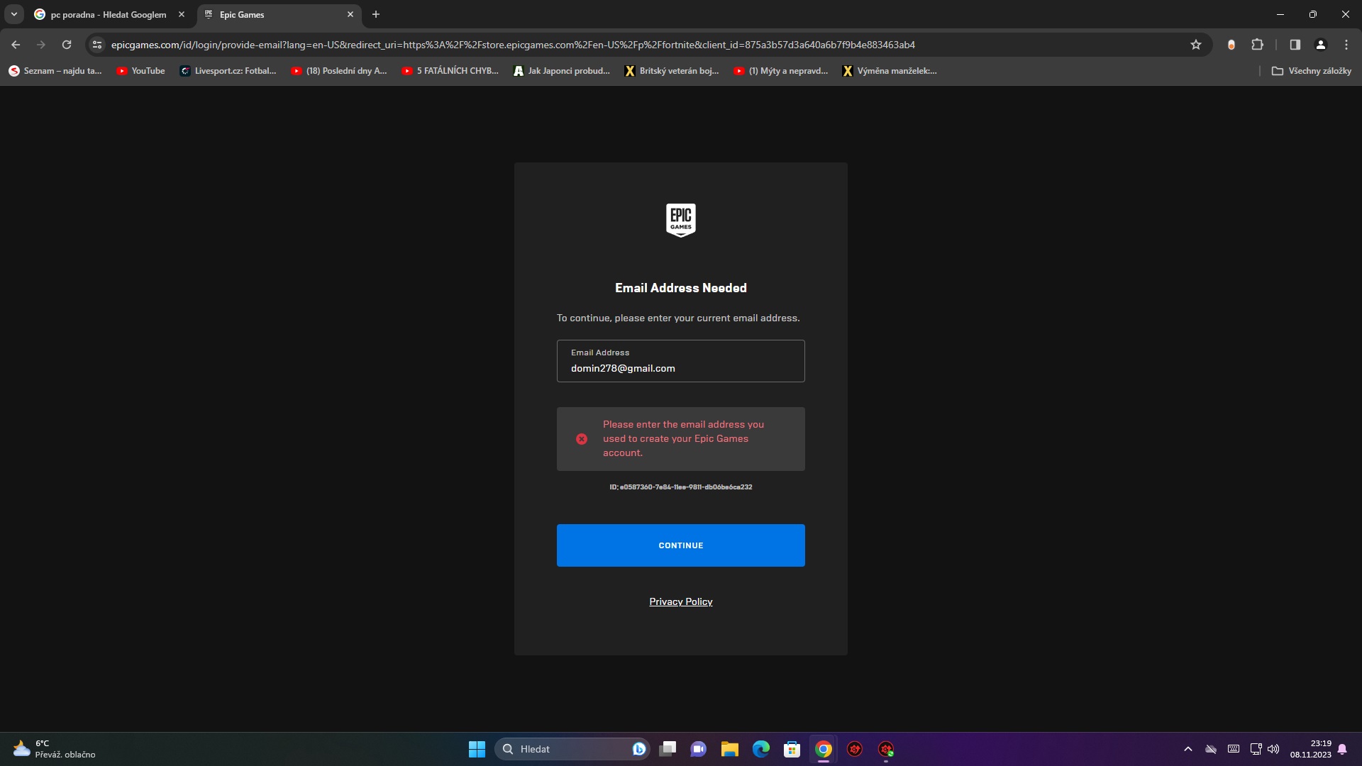Click the Epic Games logo
The width and height of the screenshot is (1362, 766).
[680, 220]
